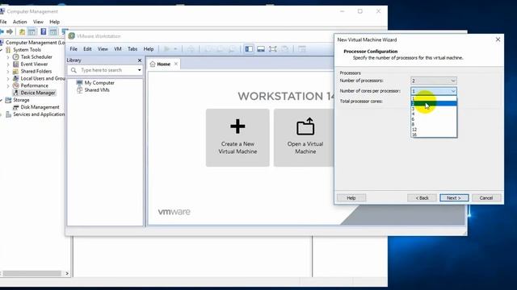
Task: Click Back in the New Virtual Machine Wizard
Action: click(x=422, y=198)
